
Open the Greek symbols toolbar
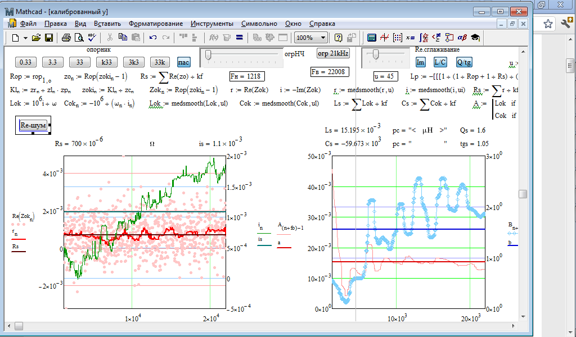tap(462, 38)
